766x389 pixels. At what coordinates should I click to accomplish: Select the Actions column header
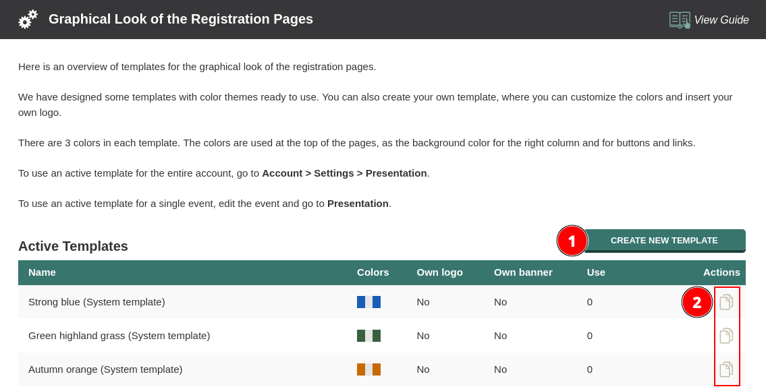pos(721,272)
